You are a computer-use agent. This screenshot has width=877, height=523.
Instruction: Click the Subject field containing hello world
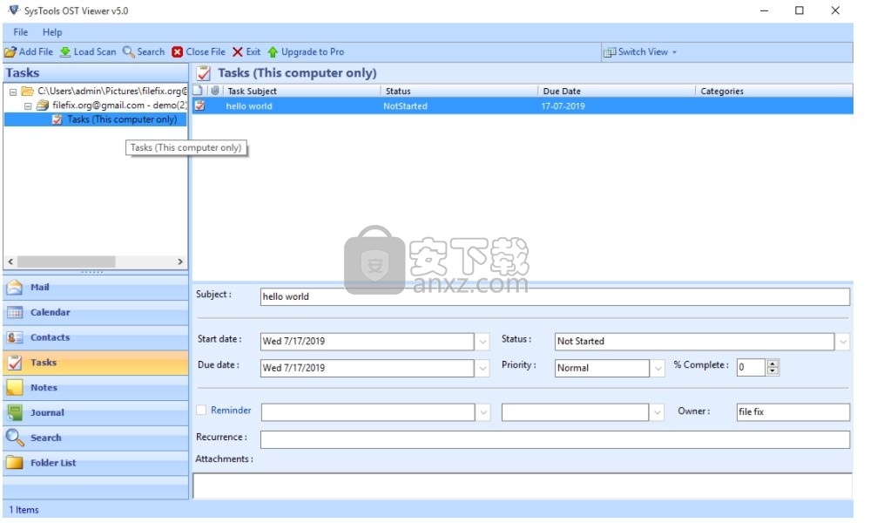pyautogui.click(x=556, y=296)
